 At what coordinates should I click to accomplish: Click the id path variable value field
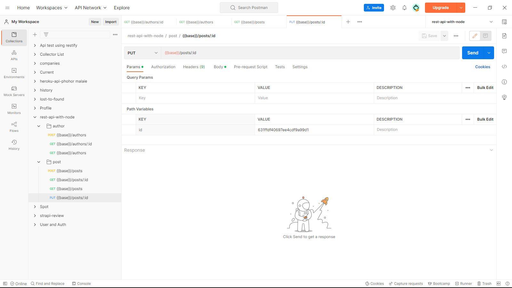[x=314, y=130]
